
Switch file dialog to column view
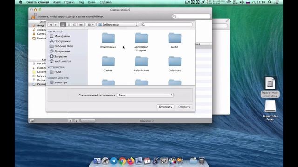74,25
